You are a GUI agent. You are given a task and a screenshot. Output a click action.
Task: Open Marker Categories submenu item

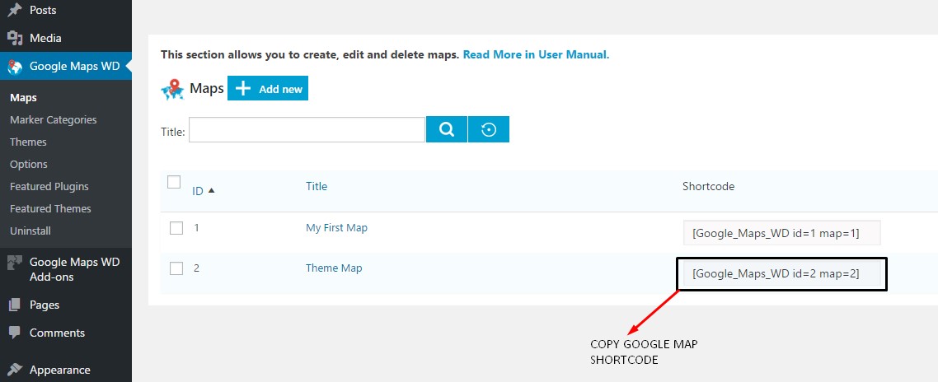pyautogui.click(x=53, y=119)
